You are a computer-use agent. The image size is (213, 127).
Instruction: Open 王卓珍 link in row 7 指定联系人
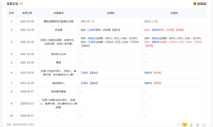click(84, 83)
